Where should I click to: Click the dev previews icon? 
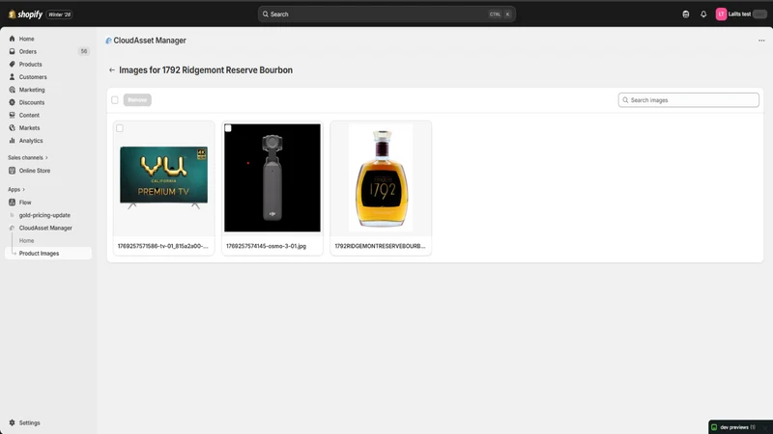(x=714, y=427)
